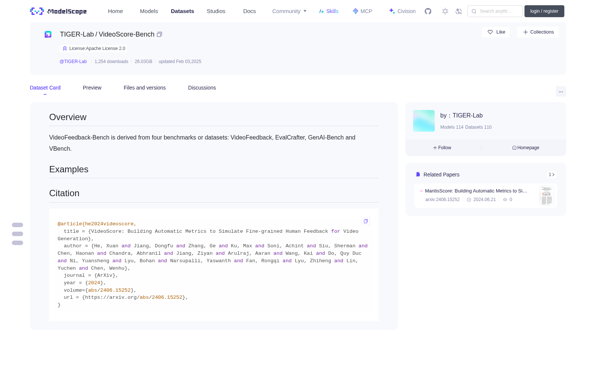This screenshot has height=373, width=596.
Task: Open the @TIGER-Lab owner link
Action: tap(73, 62)
